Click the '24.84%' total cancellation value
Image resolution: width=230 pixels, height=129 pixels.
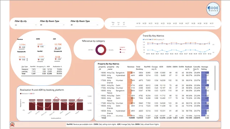pos(197,118)
